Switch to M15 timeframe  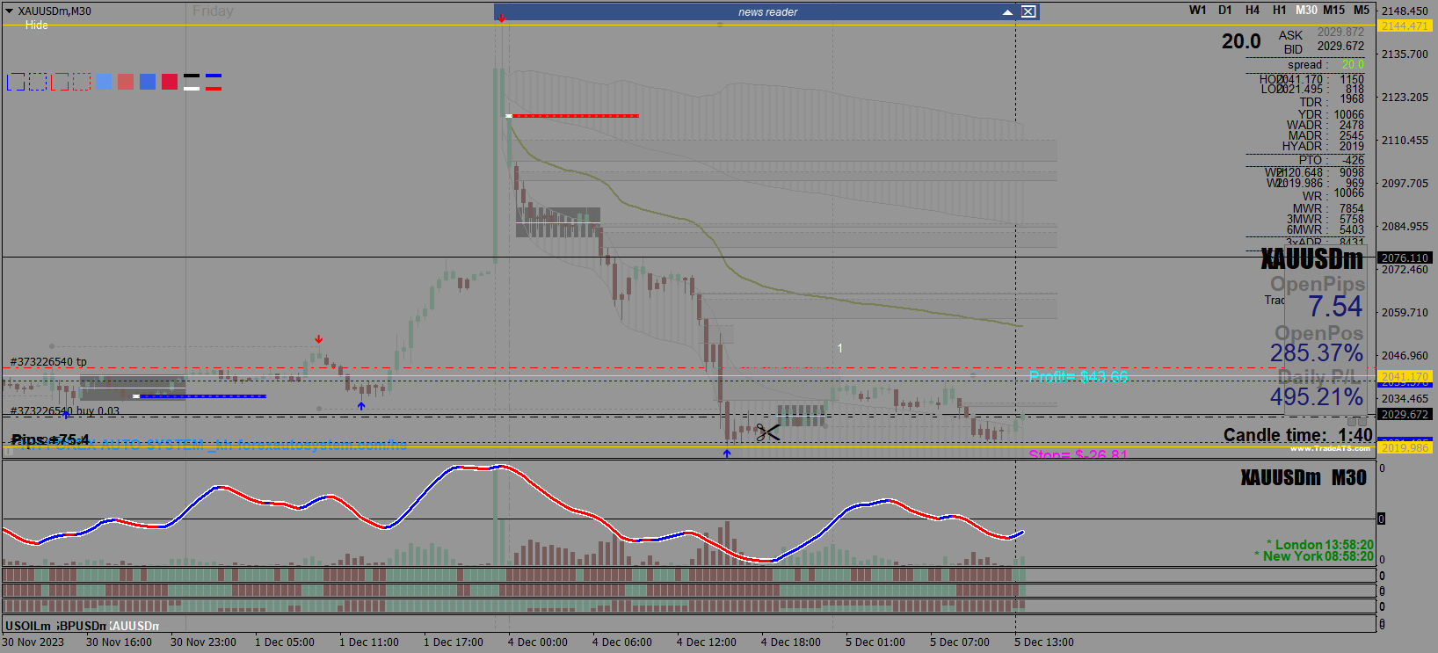1333,10
